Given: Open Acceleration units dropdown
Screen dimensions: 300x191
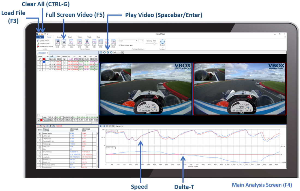Looking at the screenshot, I should [45, 46].
